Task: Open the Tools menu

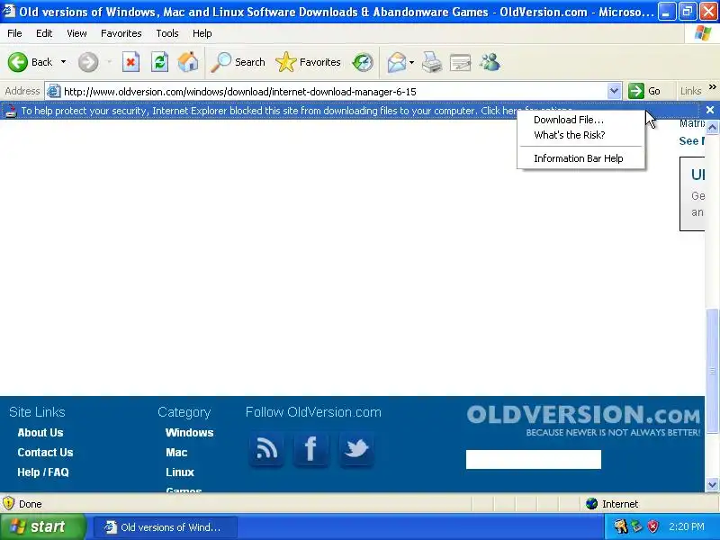Action: [x=167, y=33]
